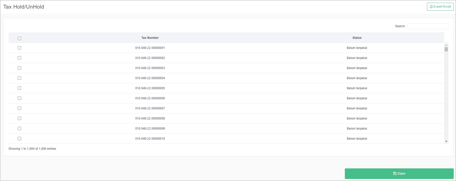Check the box for tax number 010.040-22.00000001

tap(19, 48)
